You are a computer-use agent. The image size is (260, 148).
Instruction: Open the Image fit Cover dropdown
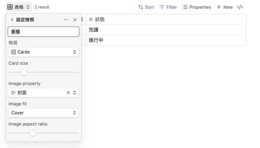(x=44, y=113)
